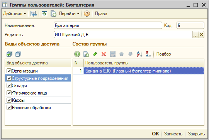Open the Действия dropdown menu
The image size is (209, 140).
15,13
